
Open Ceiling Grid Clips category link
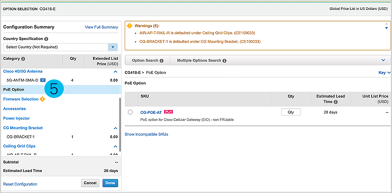pos(19,146)
